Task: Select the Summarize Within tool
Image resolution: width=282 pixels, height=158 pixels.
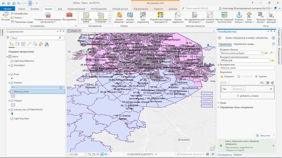Action: click(101, 18)
